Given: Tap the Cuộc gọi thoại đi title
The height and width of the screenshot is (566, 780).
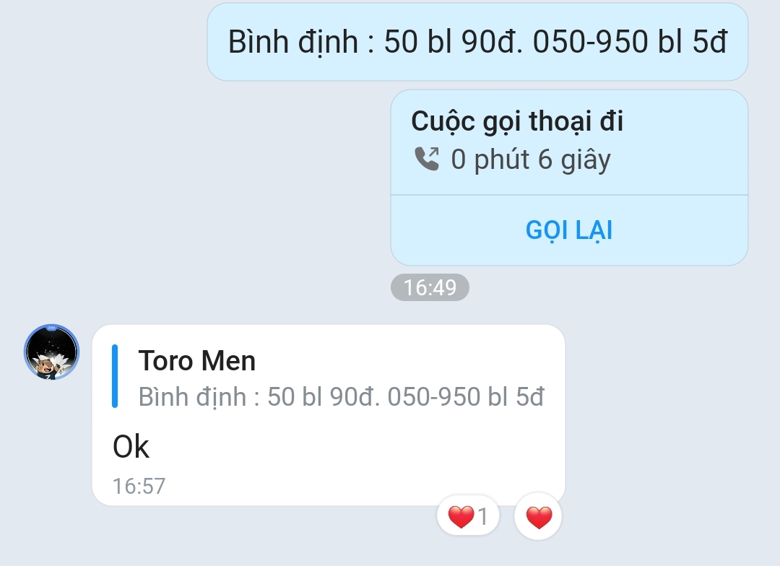Looking at the screenshot, I should tap(517, 121).
